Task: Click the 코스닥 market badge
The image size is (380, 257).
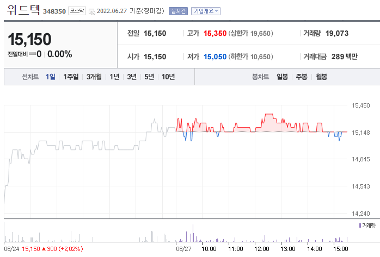Action: pyautogui.click(x=77, y=11)
